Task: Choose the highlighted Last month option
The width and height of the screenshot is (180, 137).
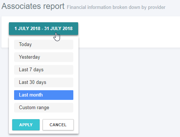Action: point(44,95)
